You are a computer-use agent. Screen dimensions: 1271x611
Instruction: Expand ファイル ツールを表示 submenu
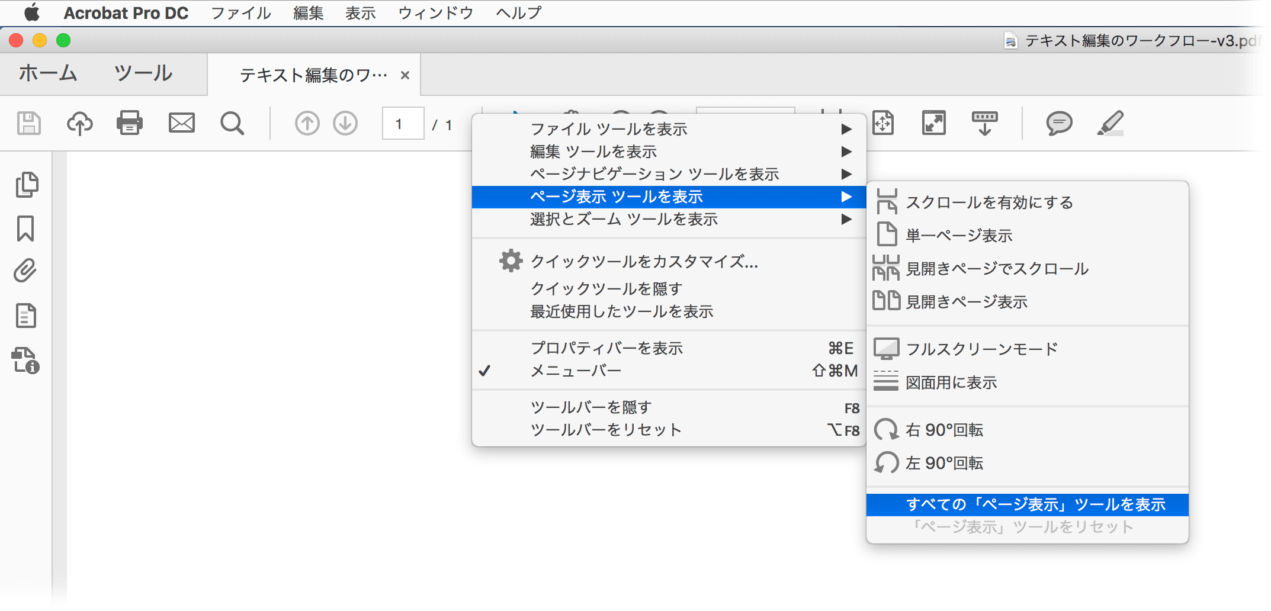(x=669, y=129)
